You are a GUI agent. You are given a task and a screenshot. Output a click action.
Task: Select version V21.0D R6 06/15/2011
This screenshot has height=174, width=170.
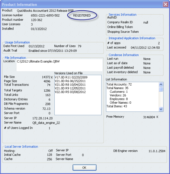(70, 81)
